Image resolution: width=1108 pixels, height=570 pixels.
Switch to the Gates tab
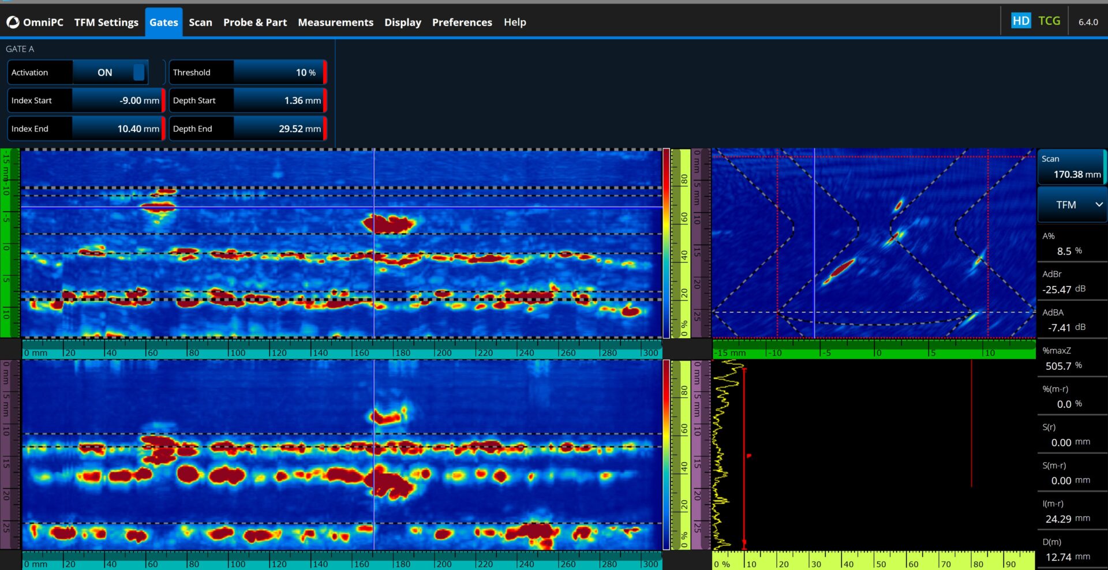(x=163, y=22)
